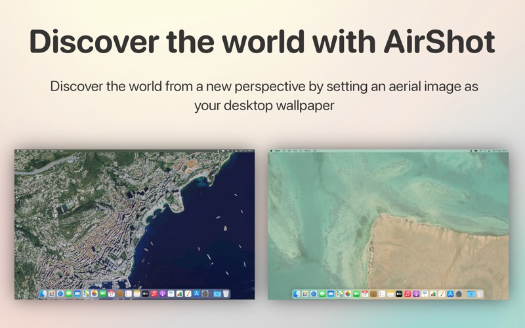Image resolution: width=525 pixels, height=328 pixels.
Task: Open Apple TV in the turquoise coast desktop's dock
Action: pyautogui.click(x=399, y=294)
